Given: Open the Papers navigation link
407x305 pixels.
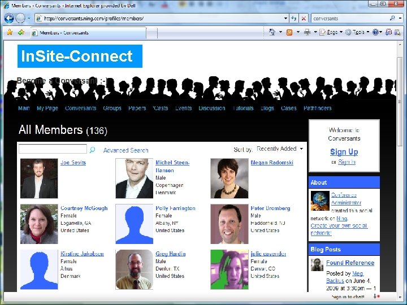Looking at the screenshot, I should 137,108.
